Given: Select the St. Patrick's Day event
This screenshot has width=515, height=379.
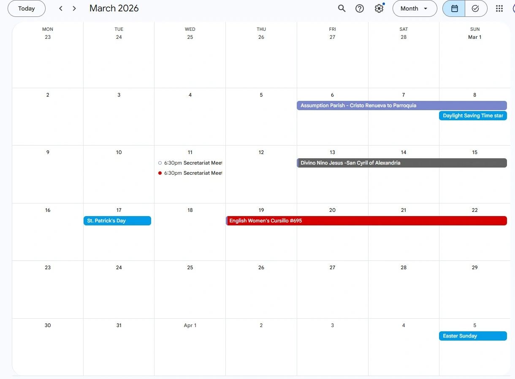Looking at the screenshot, I should [117, 221].
